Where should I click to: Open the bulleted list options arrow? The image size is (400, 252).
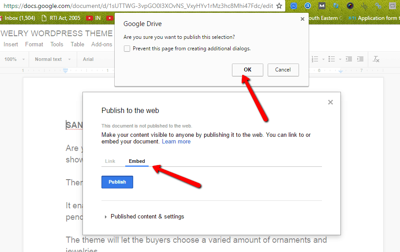pos(340,60)
